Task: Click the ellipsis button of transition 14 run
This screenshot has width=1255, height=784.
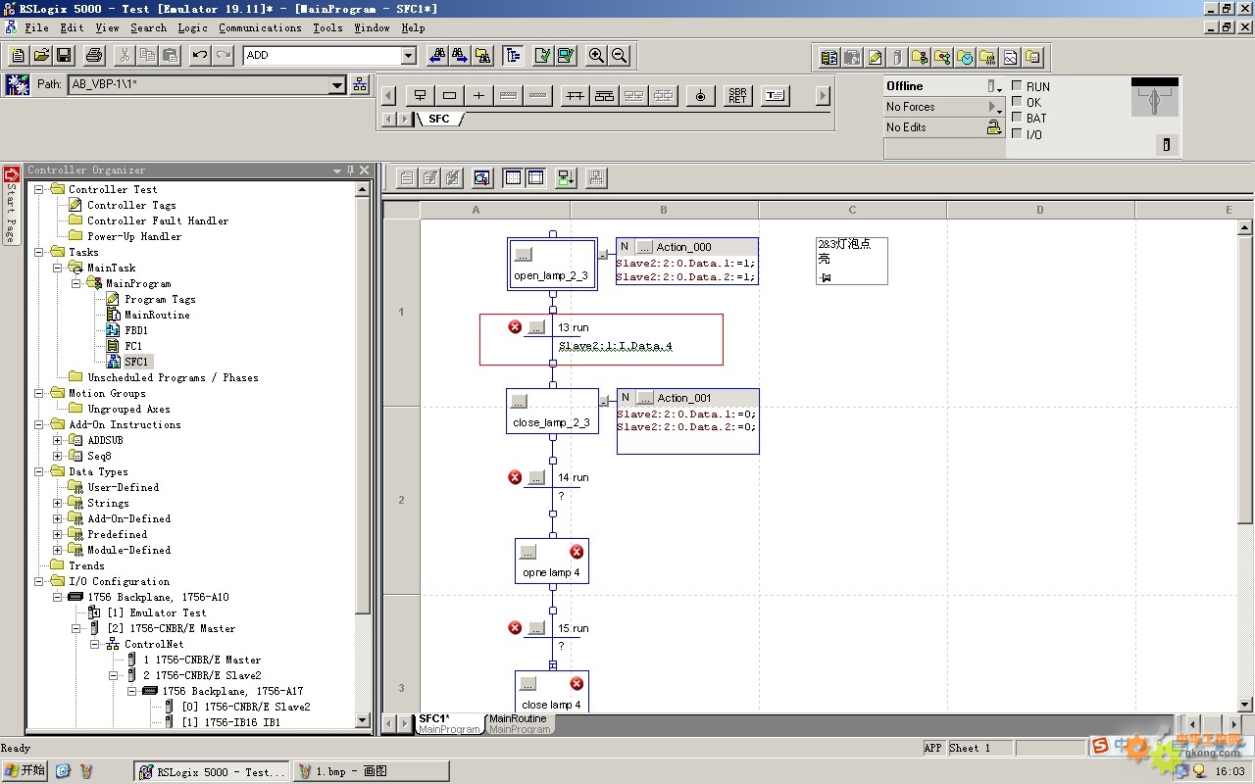Action: pyautogui.click(x=536, y=477)
